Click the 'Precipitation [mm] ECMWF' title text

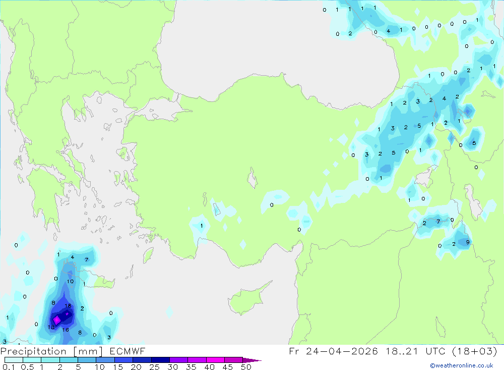[73, 351]
